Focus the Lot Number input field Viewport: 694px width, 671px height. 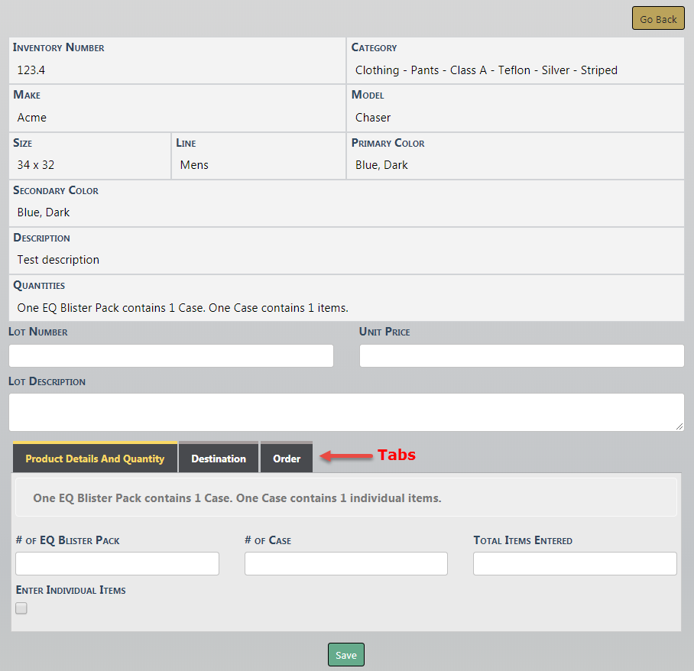pos(171,355)
